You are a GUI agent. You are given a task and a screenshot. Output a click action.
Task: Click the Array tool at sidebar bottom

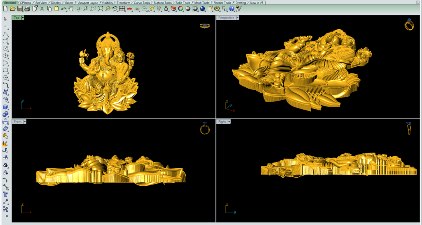click(5, 209)
